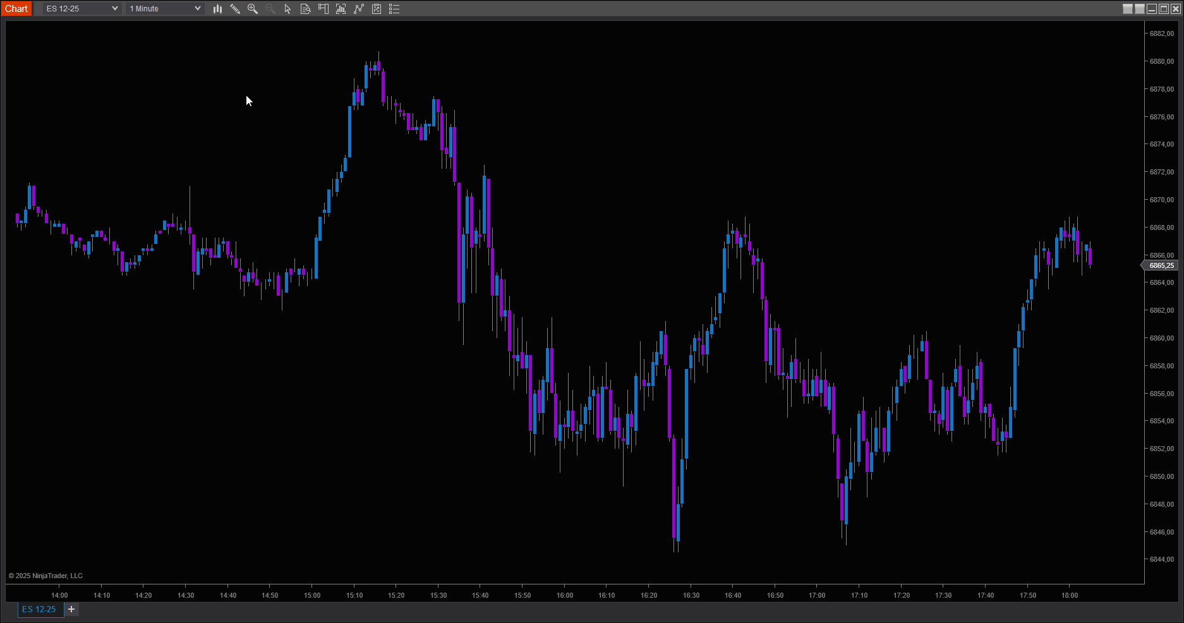
Task: Click the zoom in magnifier
Action: click(x=253, y=9)
